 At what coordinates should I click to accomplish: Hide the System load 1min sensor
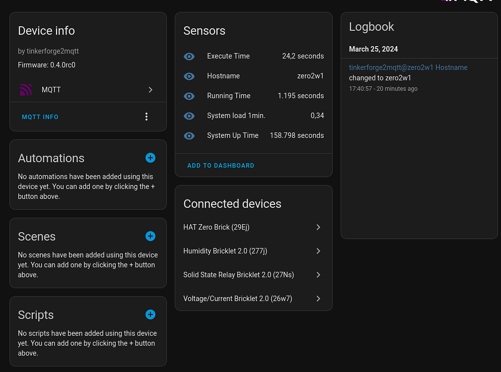189,116
